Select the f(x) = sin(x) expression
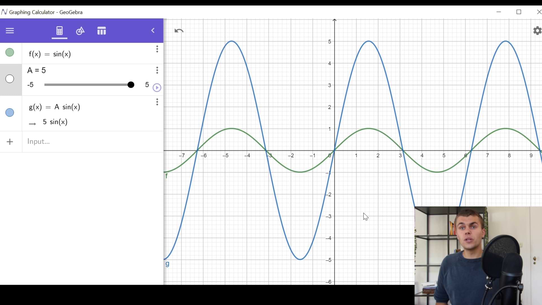 (x=50, y=54)
